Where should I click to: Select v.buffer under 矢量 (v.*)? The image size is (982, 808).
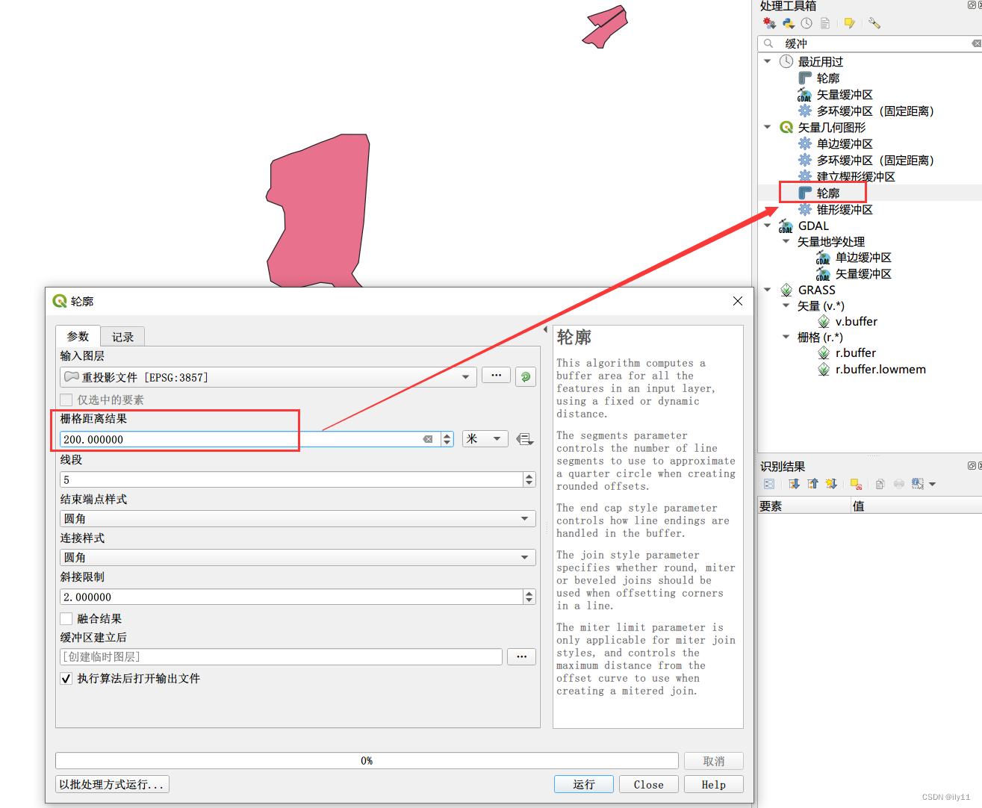coord(857,321)
